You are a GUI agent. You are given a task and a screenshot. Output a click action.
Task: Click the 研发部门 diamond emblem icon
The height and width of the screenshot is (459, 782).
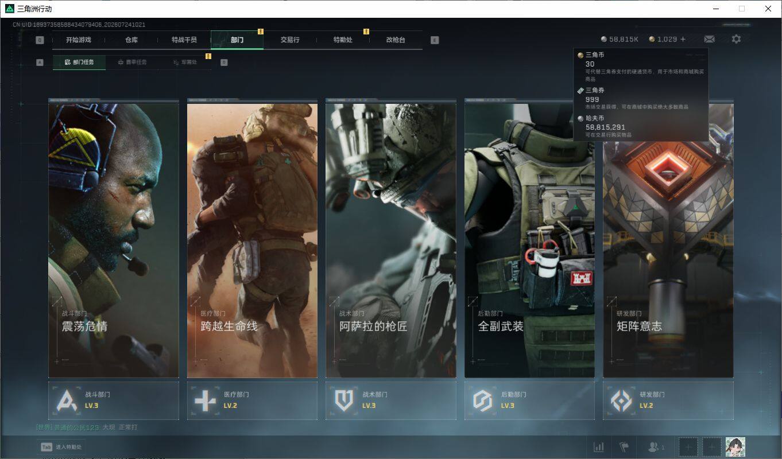tap(621, 400)
